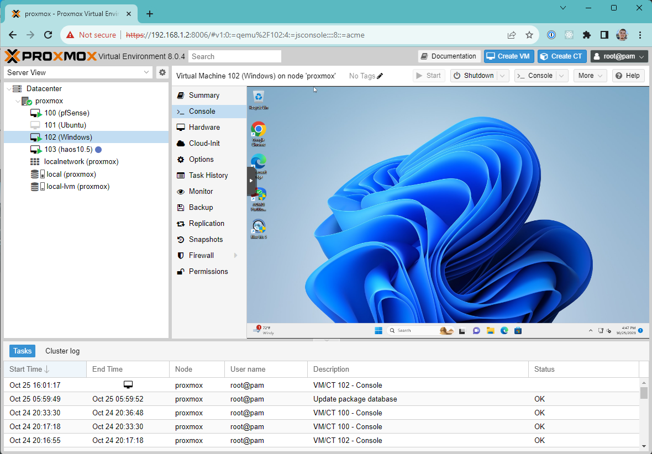Click the Windows Start icon in VM taskbar

(378, 330)
